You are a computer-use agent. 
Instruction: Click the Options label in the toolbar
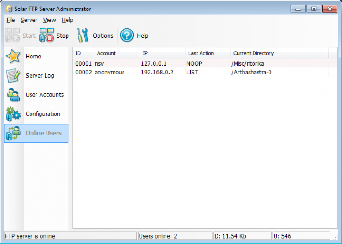point(103,36)
